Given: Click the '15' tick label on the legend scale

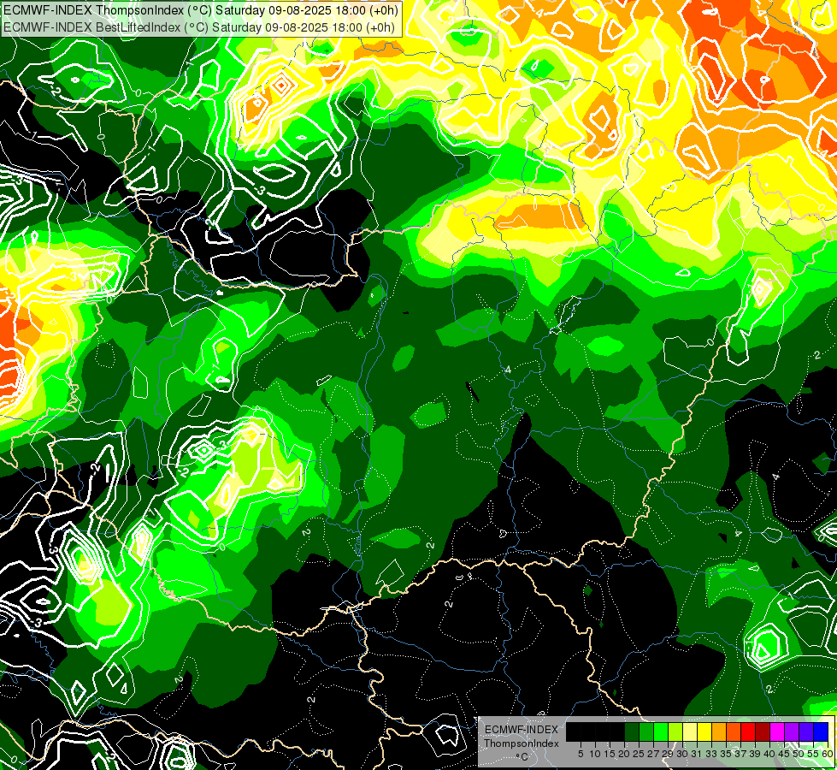Looking at the screenshot, I should click(x=610, y=754).
